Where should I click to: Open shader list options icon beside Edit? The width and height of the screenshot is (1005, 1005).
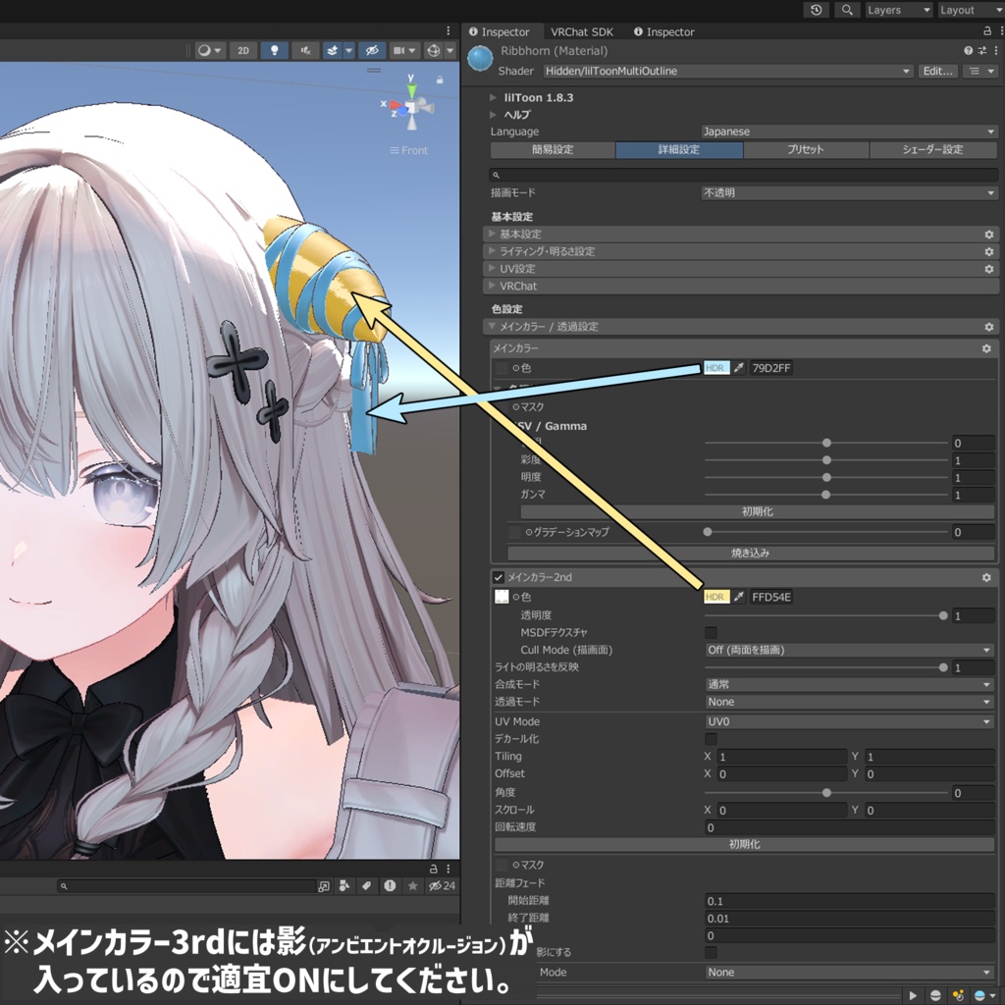point(975,71)
